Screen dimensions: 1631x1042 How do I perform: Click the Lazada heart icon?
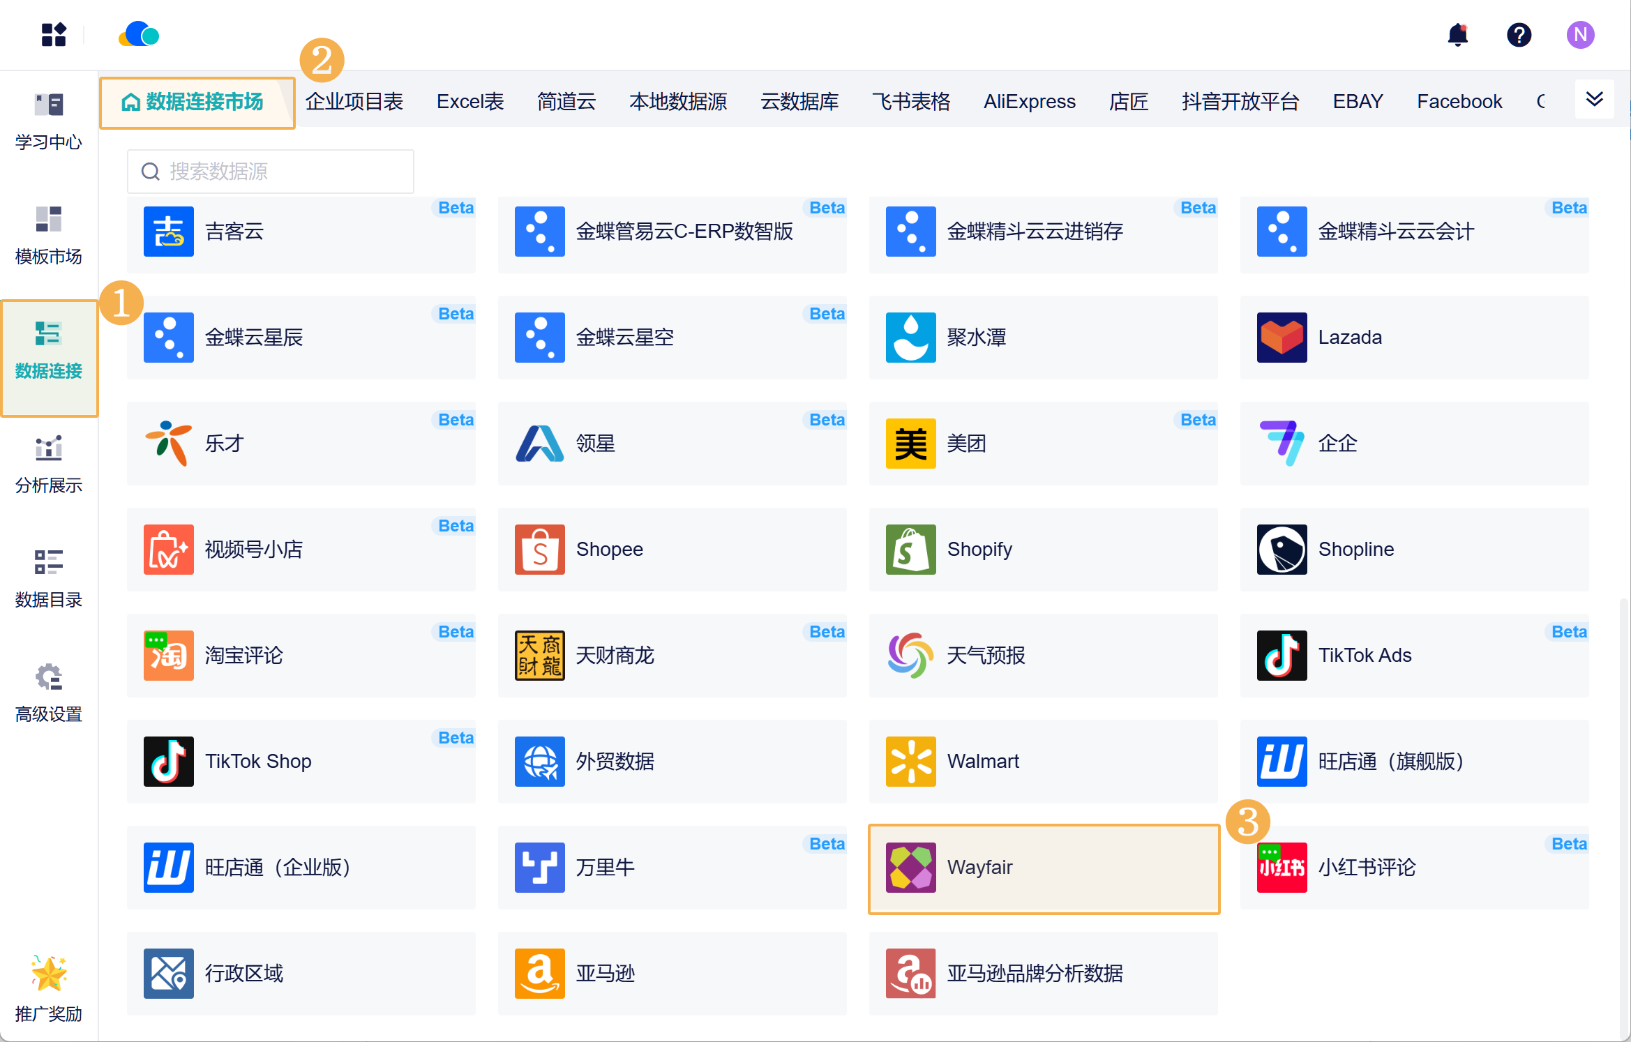[1281, 338]
